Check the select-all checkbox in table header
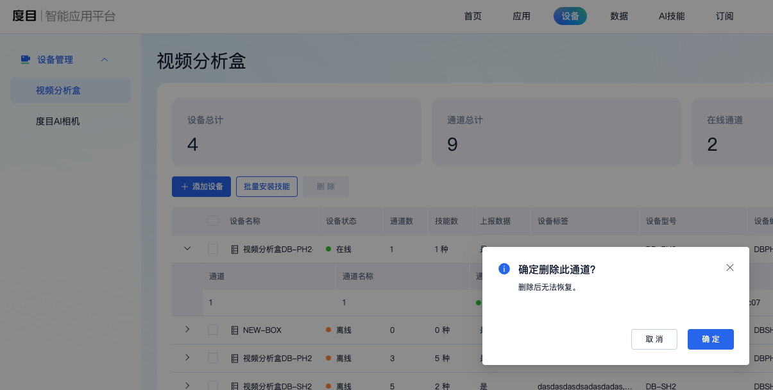Screen dimensions: 773x390 point(213,220)
